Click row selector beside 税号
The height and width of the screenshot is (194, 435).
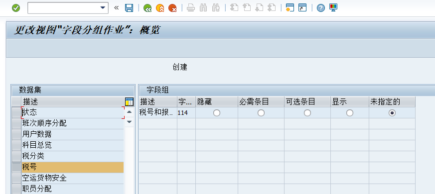[x=16, y=167]
